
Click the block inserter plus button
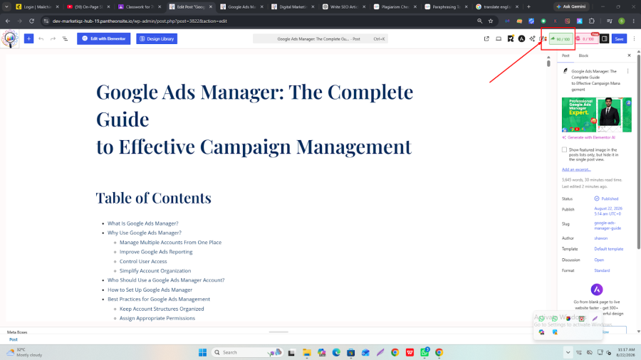pos(28,39)
